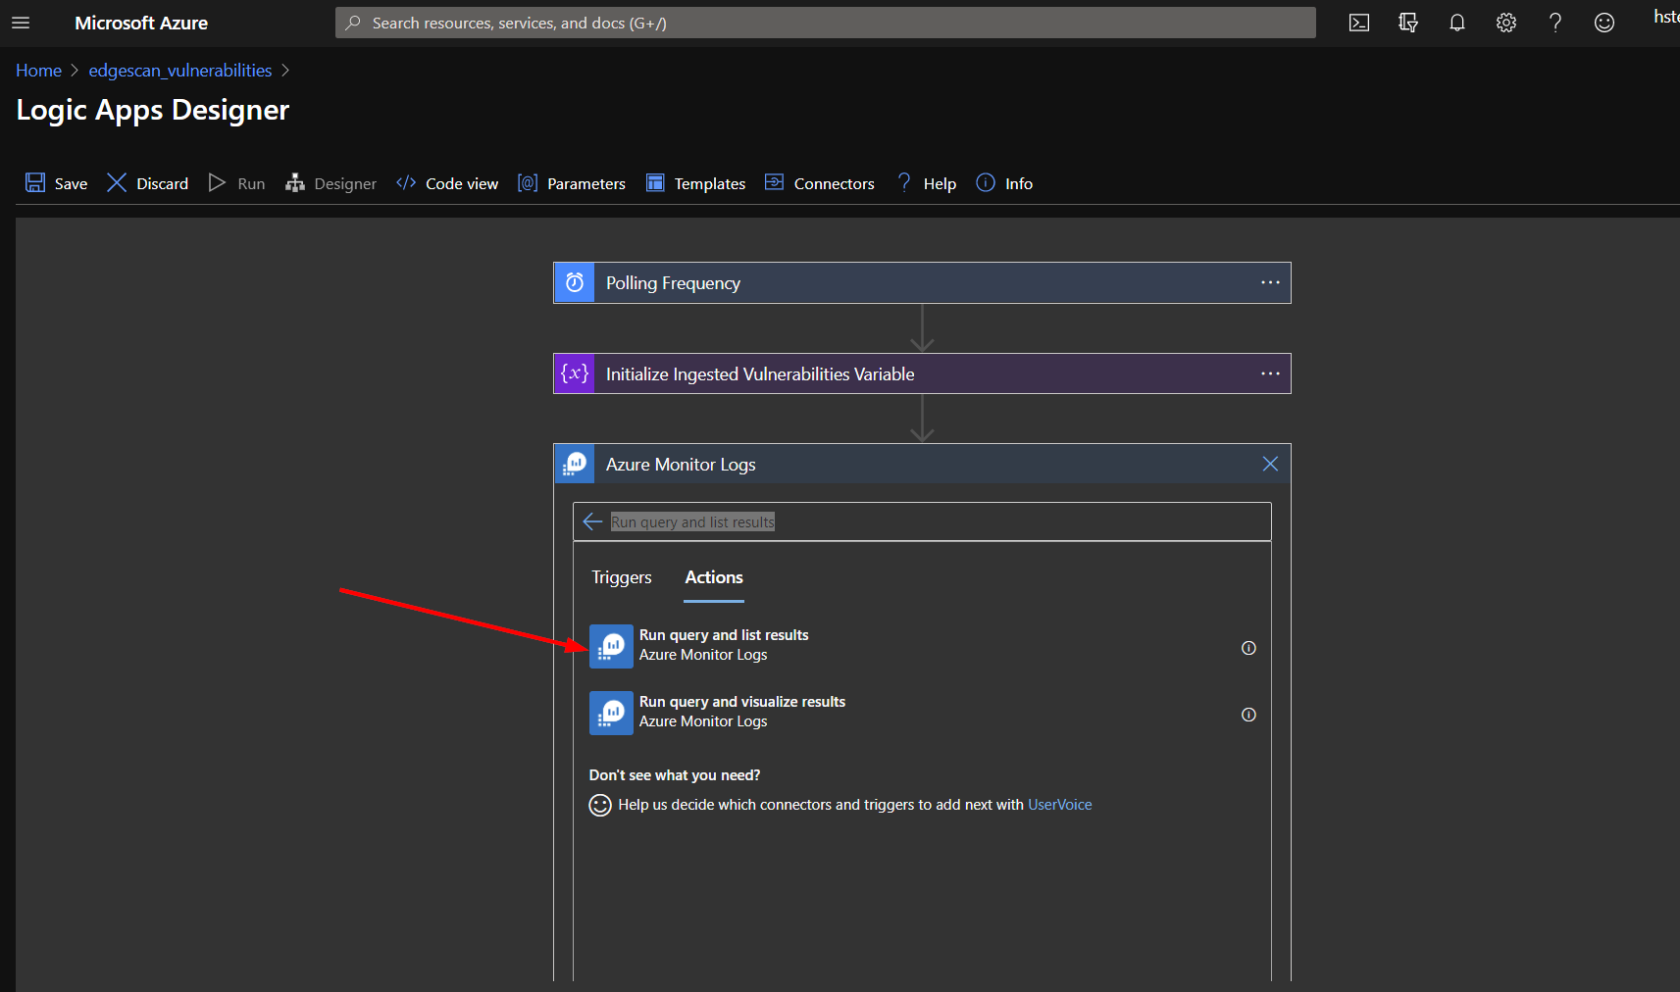Open portal settings gear
The width and height of the screenshot is (1680, 992).
tap(1506, 23)
